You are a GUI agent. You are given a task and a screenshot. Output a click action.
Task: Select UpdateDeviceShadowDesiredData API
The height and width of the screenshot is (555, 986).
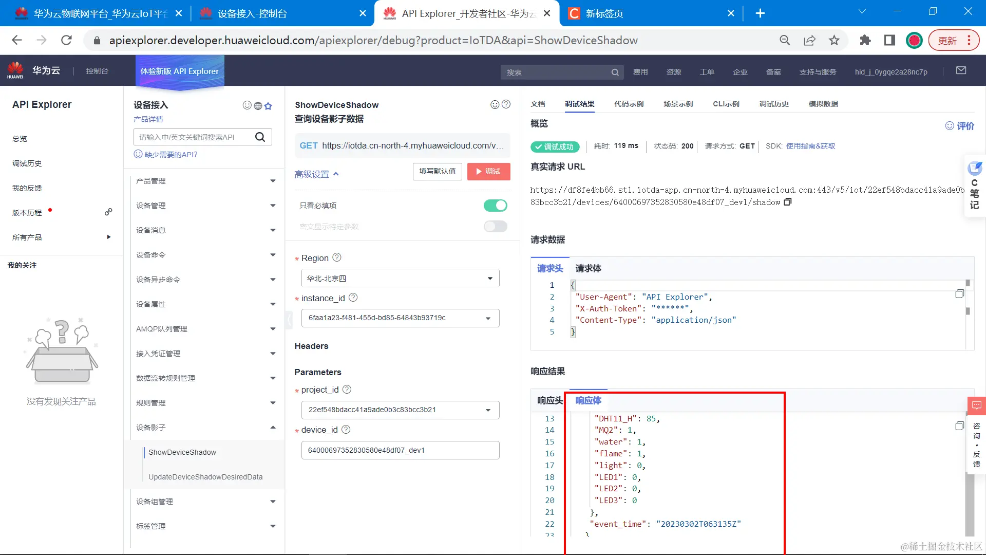point(205,477)
